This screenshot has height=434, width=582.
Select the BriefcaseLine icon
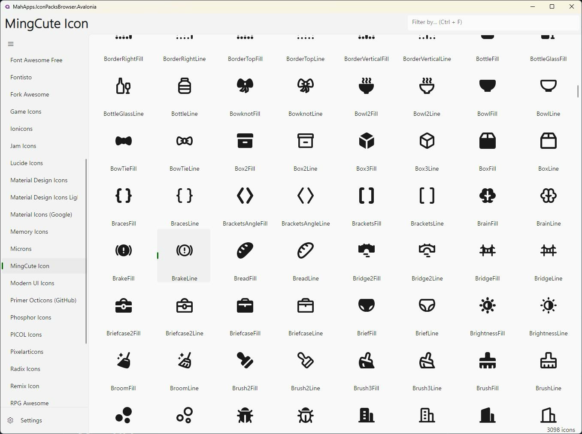(x=306, y=305)
